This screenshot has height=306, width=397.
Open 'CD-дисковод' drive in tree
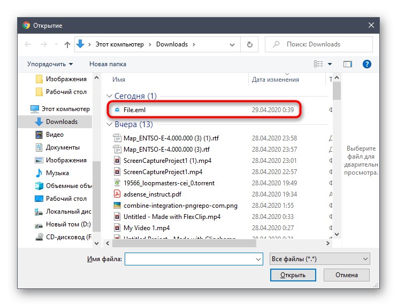coord(63,237)
